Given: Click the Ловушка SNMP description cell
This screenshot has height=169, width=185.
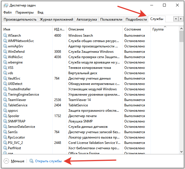Looking at the screenshot, I should 80,121.
